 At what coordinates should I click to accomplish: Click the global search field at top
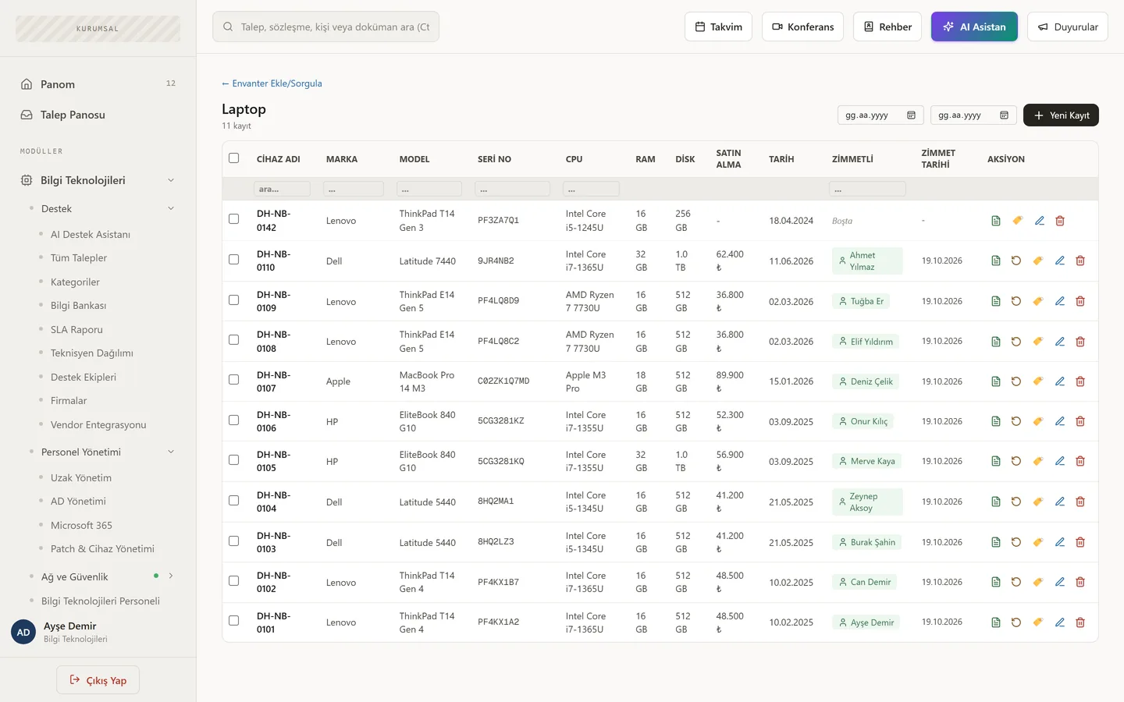coord(325,27)
